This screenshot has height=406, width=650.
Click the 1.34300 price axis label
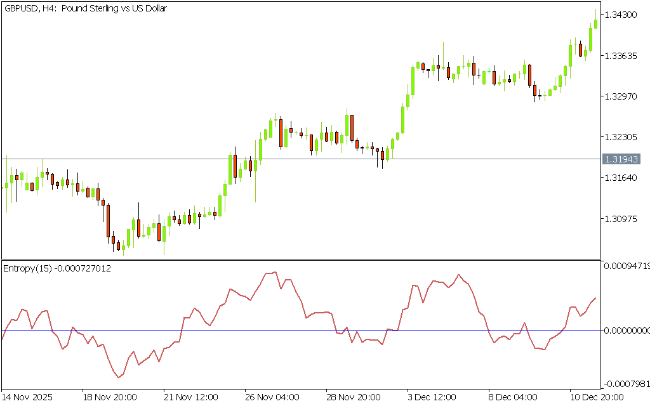pyautogui.click(x=622, y=15)
